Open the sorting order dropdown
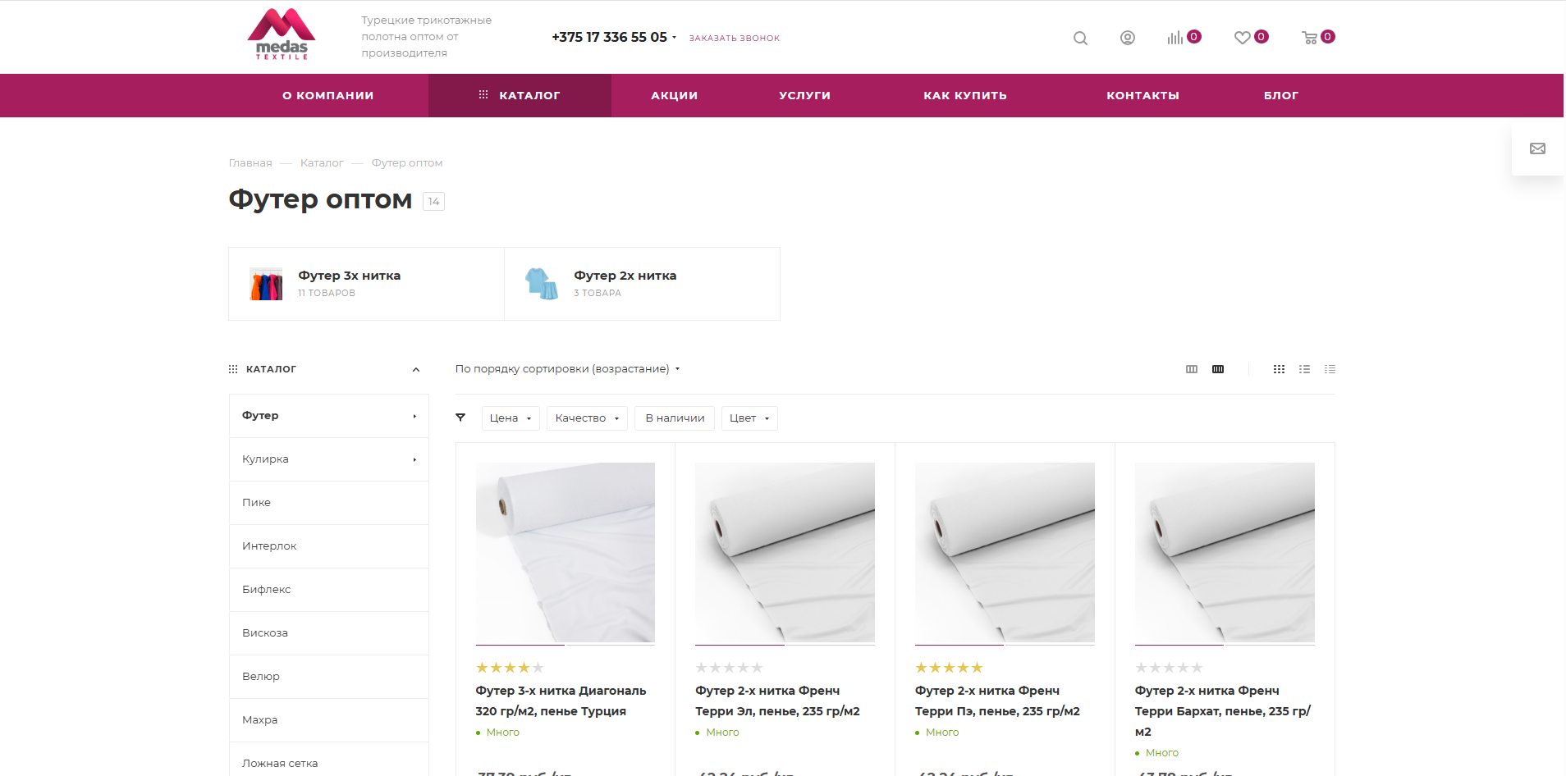Viewport: 1566px width, 776px height. coord(567,369)
